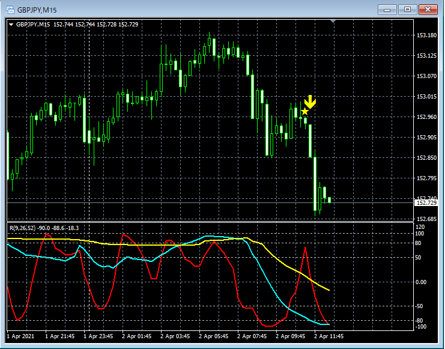Click the chart window icon in title bar
The image size is (445, 349).
[10, 10]
